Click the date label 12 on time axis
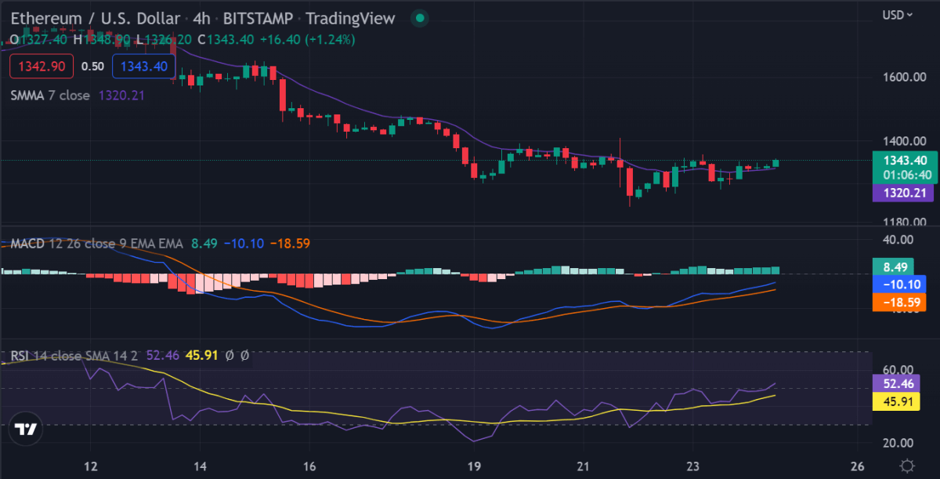The width and height of the screenshot is (940, 479). [92, 465]
